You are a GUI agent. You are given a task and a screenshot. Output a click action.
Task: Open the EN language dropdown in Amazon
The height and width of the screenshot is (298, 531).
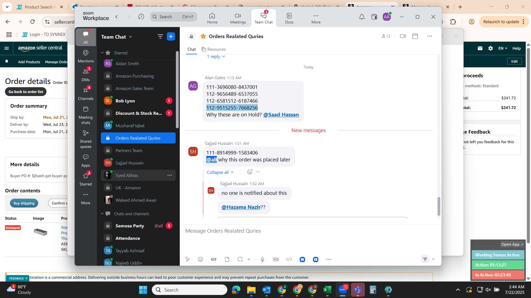[x=503, y=48]
